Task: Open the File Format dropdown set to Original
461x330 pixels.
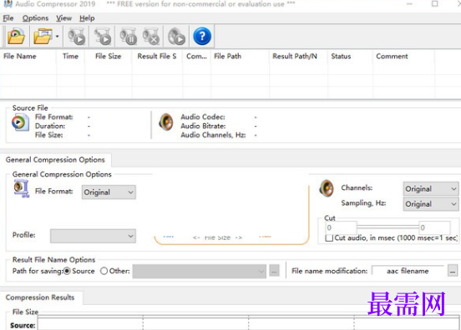Action: [109, 192]
